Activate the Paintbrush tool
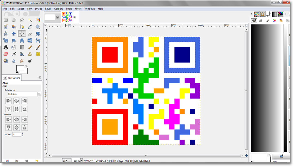Viewport: 294px width, 167px height. pos(38,47)
